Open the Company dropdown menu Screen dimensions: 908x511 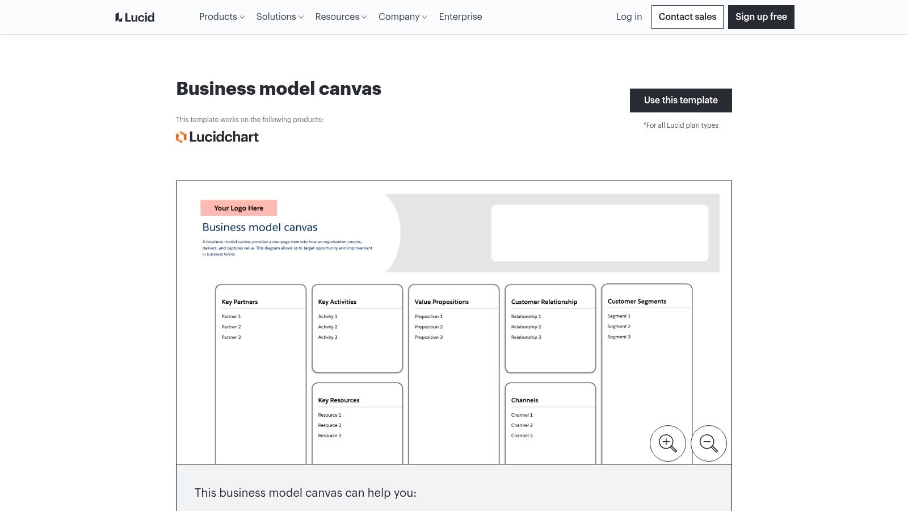click(x=402, y=17)
